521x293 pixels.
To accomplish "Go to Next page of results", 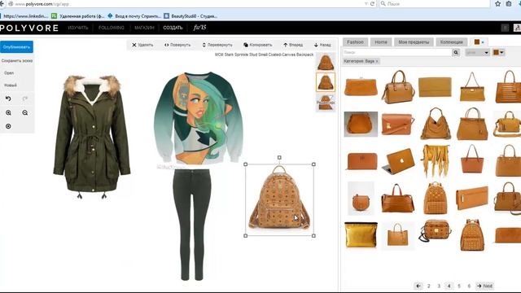I will [x=485, y=286].
